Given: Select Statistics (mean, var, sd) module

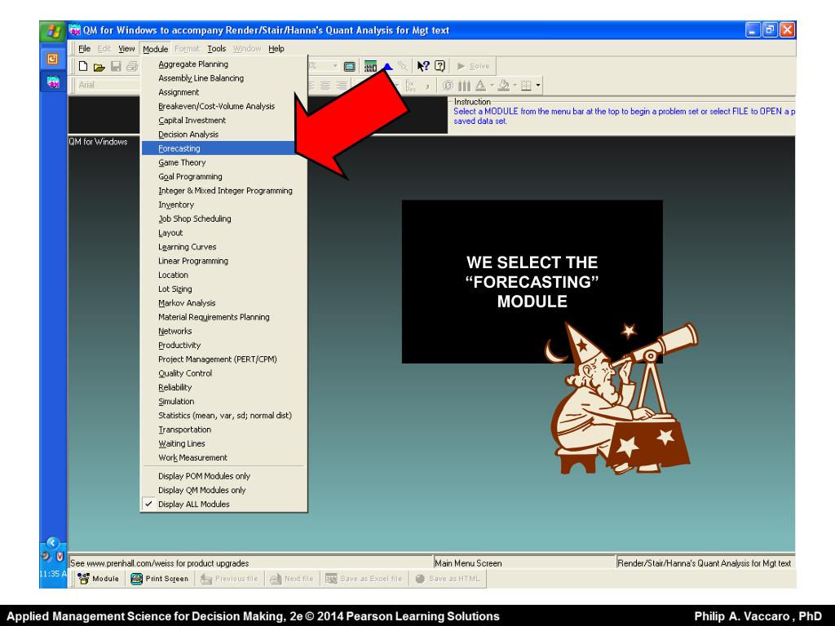Looking at the screenshot, I should [x=225, y=416].
